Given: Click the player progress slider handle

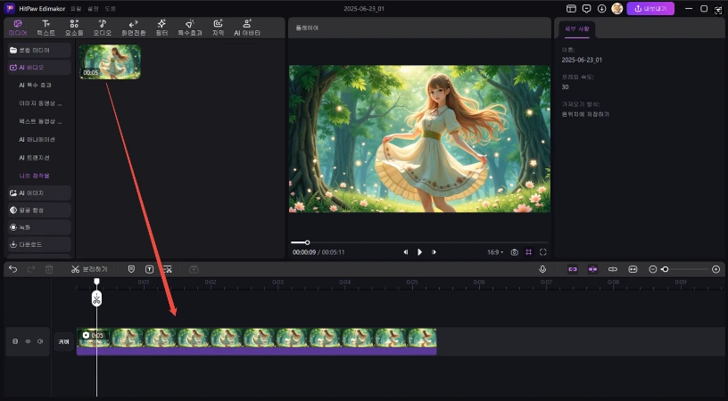Looking at the screenshot, I should click(307, 242).
